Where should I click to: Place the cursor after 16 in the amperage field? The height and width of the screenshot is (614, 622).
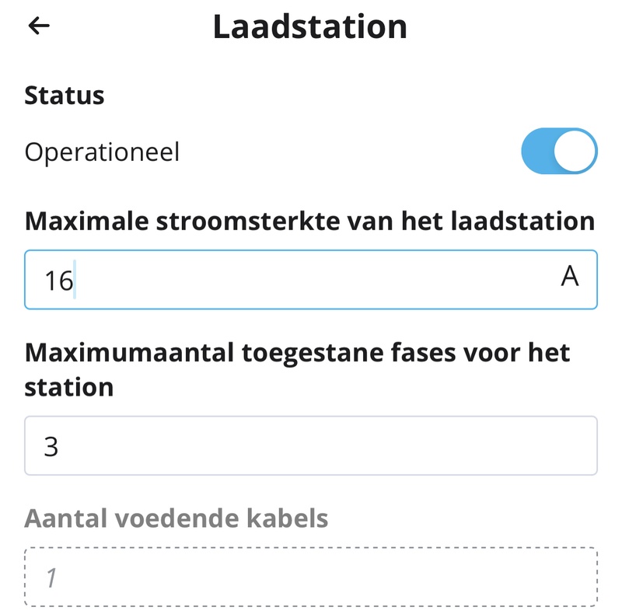click(75, 281)
